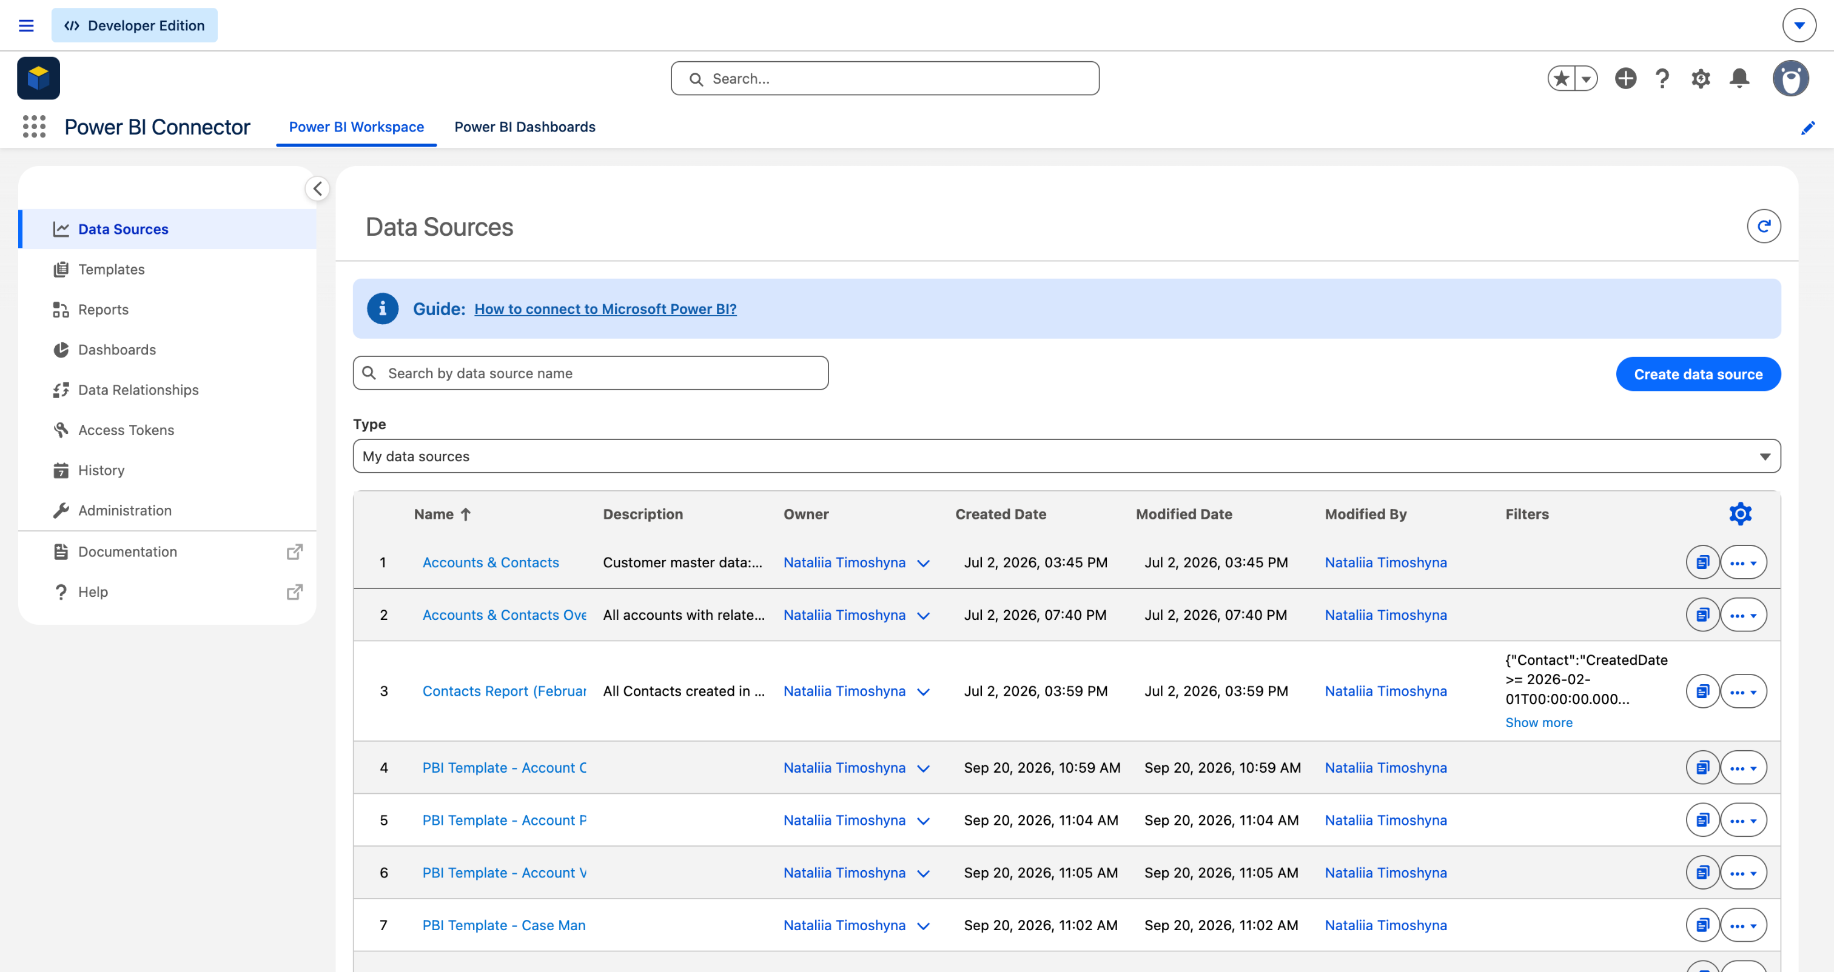Open Data Relationships in the sidebar
The width and height of the screenshot is (1834, 972).
(168, 390)
